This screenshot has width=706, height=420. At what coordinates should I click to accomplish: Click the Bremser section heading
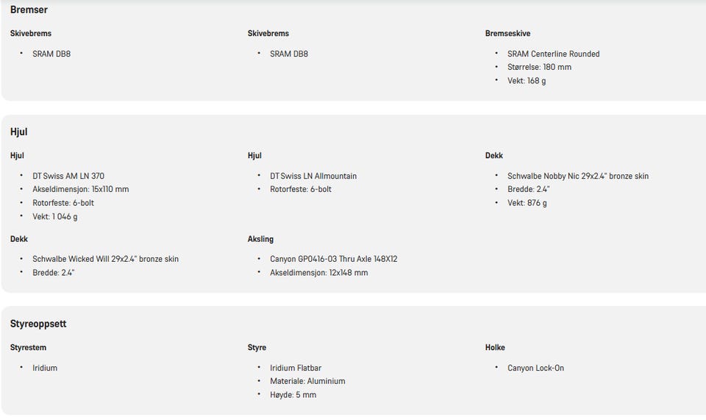click(29, 10)
